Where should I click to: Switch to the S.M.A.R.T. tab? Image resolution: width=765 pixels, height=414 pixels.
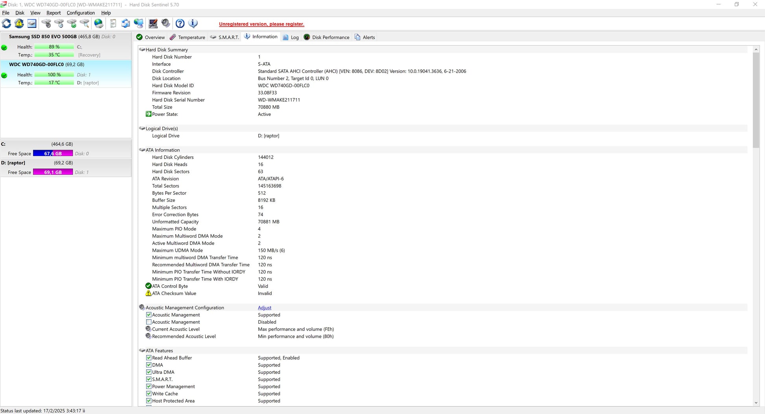click(224, 37)
